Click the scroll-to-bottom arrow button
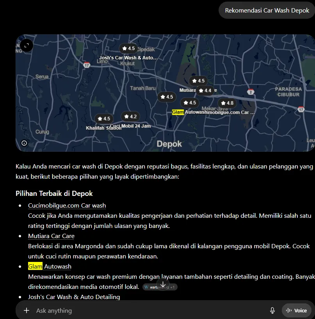 click(x=163, y=285)
